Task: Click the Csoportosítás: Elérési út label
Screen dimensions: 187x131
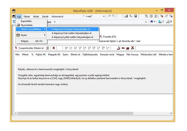Action: click(x=31, y=48)
